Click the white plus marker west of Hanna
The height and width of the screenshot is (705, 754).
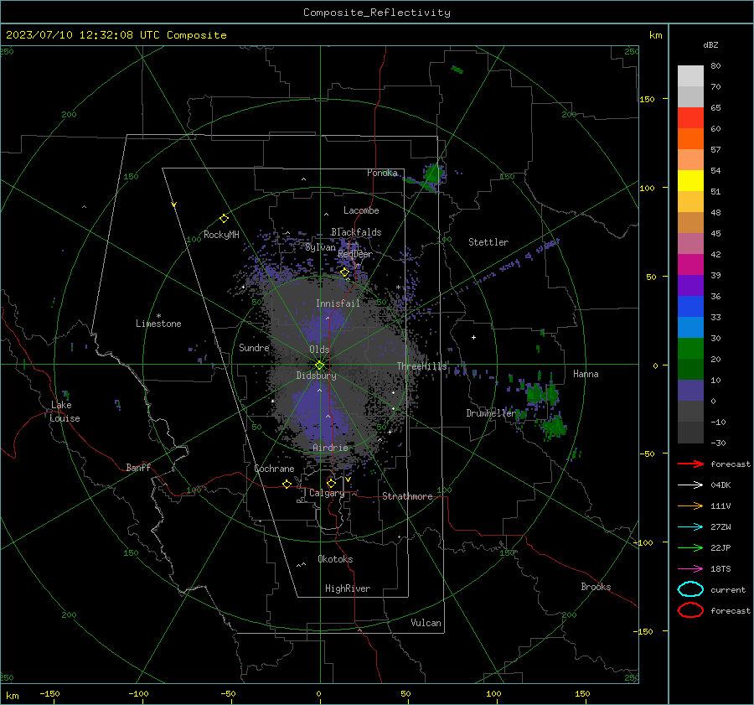[x=473, y=337]
